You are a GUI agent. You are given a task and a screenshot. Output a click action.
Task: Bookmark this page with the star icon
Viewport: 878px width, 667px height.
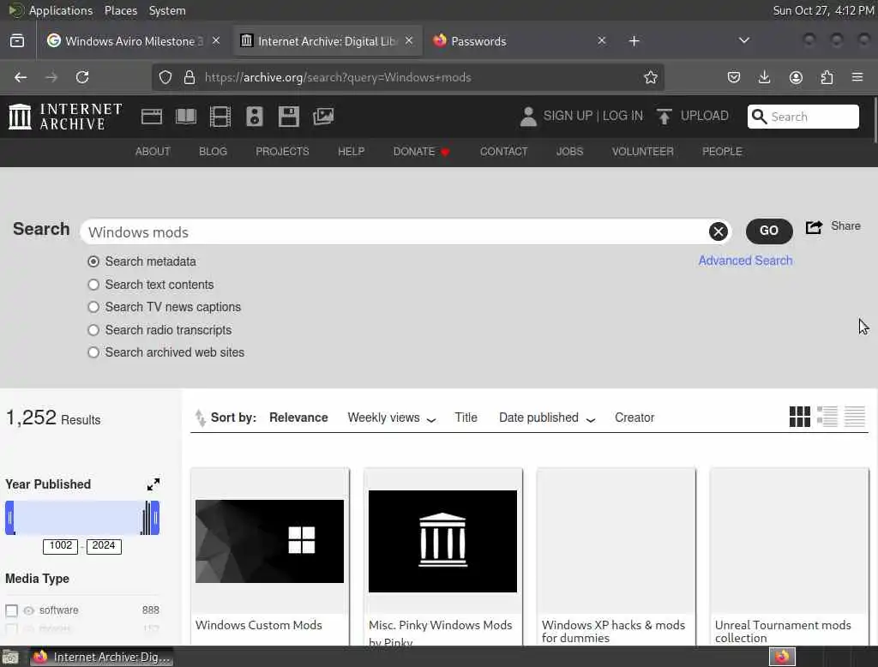pos(650,77)
